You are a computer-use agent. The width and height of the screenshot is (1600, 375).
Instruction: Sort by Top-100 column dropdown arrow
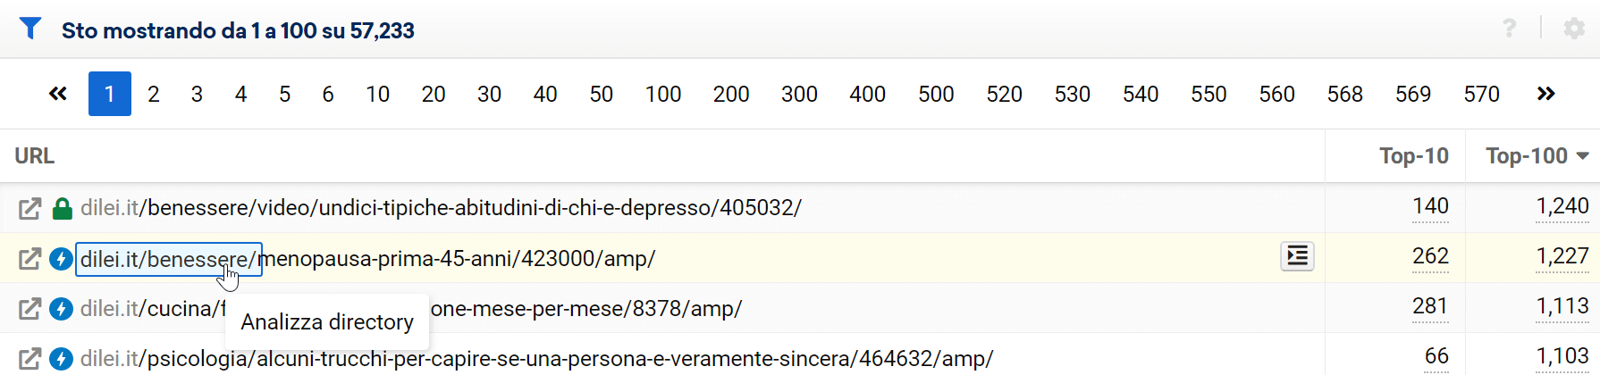[x=1582, y=156]
